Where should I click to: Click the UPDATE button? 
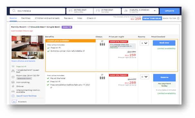pos(170,11)
